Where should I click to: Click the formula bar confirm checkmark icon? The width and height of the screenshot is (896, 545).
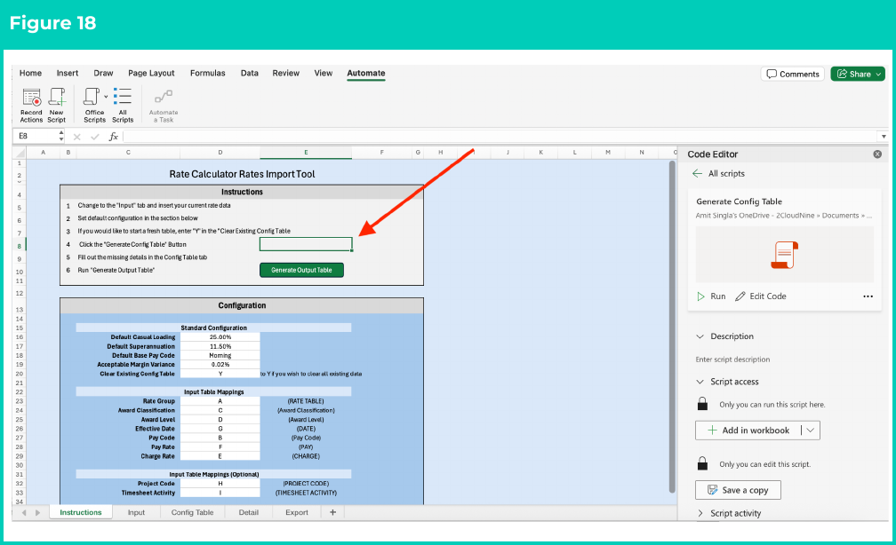point(95,137)
